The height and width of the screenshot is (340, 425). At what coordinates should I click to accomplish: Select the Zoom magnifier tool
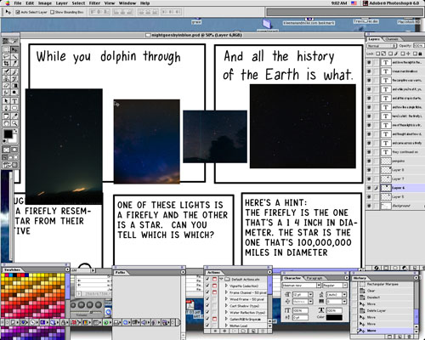[14, 123]
